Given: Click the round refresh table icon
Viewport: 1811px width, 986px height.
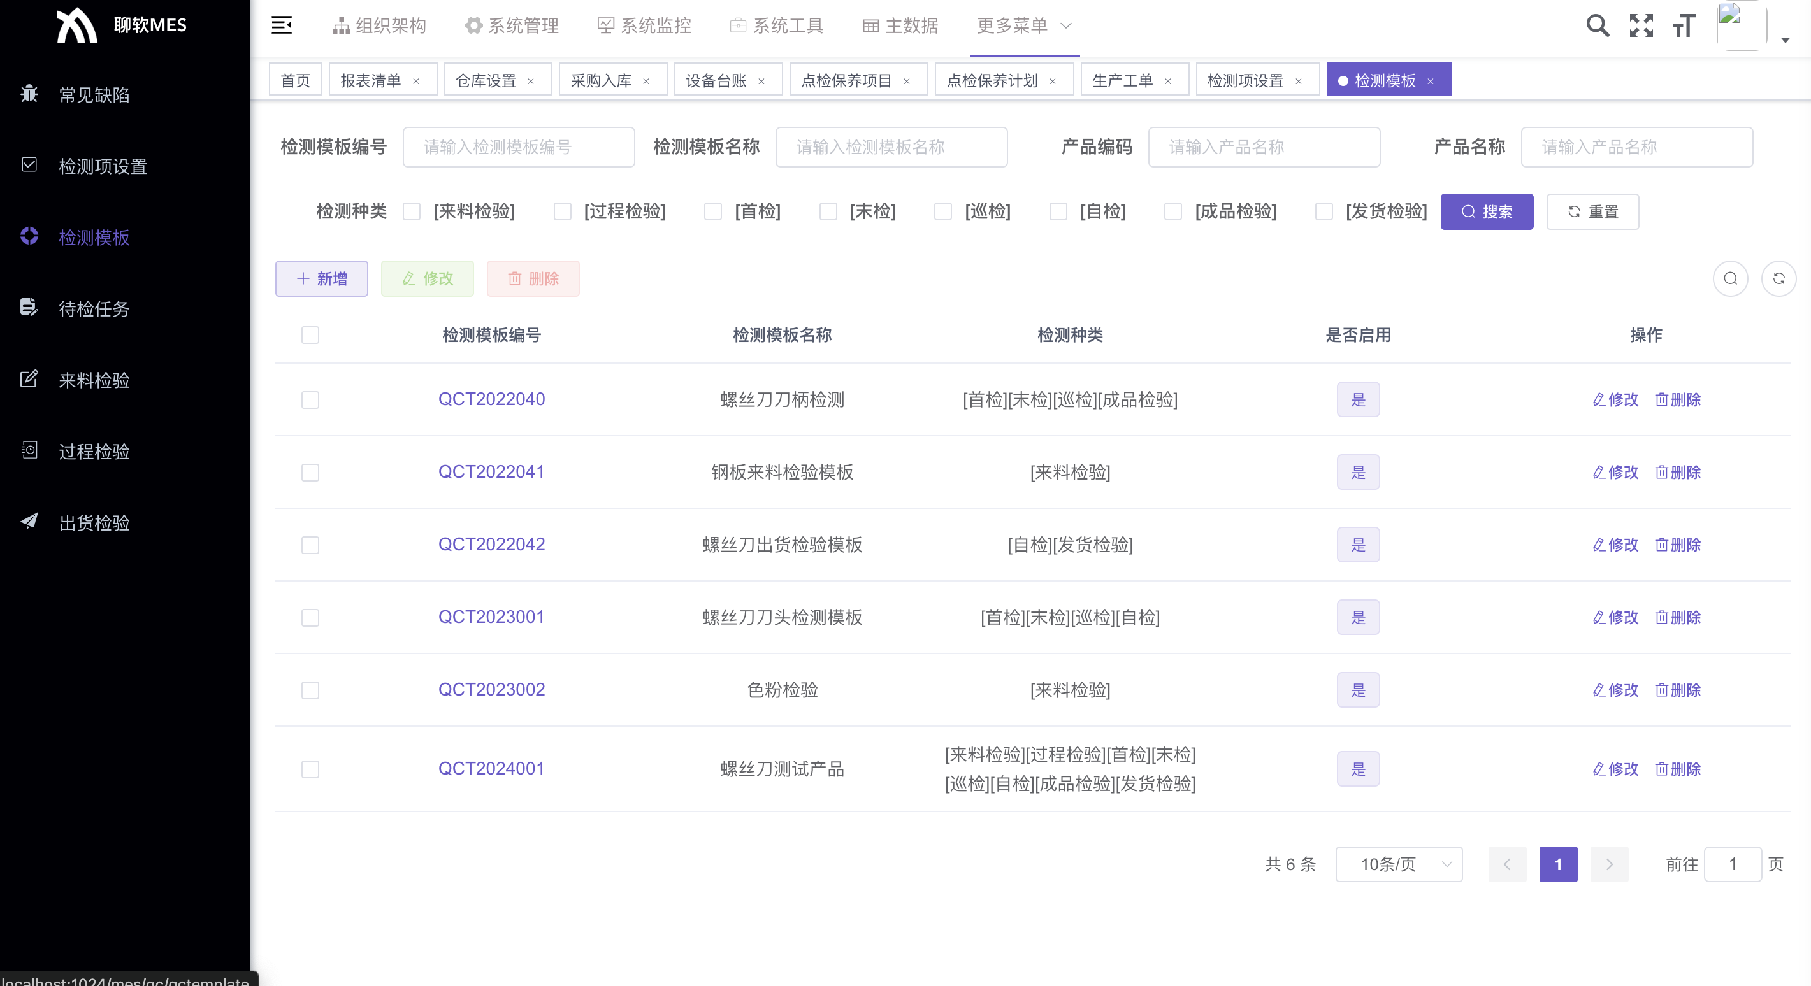Looking at the screenshot, I should [x=1779, y=279].
